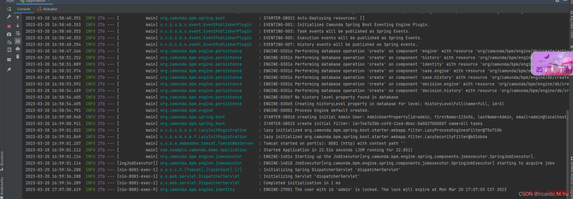Open the Bookmarks tool window
The height and width of the screenshot is (199, 573).
[x=2, y=186]
